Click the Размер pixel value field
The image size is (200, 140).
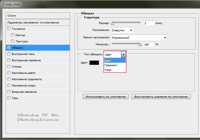[148, 23]
